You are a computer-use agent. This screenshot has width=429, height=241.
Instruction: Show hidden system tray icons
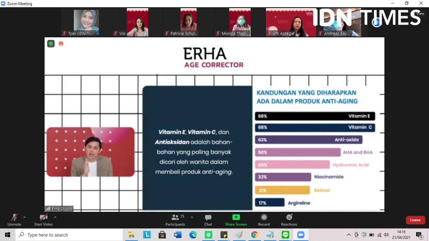348,235
